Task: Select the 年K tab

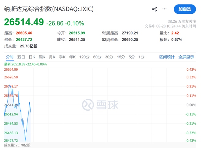Action: point(72,57)
